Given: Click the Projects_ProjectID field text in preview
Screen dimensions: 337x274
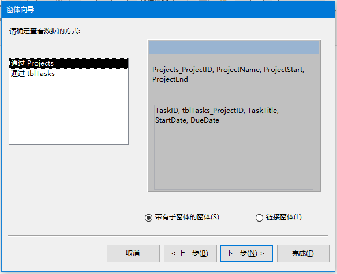Looking at the screenshot, I should 182,70.
